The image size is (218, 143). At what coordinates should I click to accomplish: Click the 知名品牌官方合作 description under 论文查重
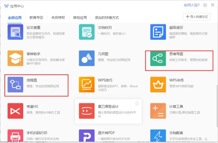point(46,35)
